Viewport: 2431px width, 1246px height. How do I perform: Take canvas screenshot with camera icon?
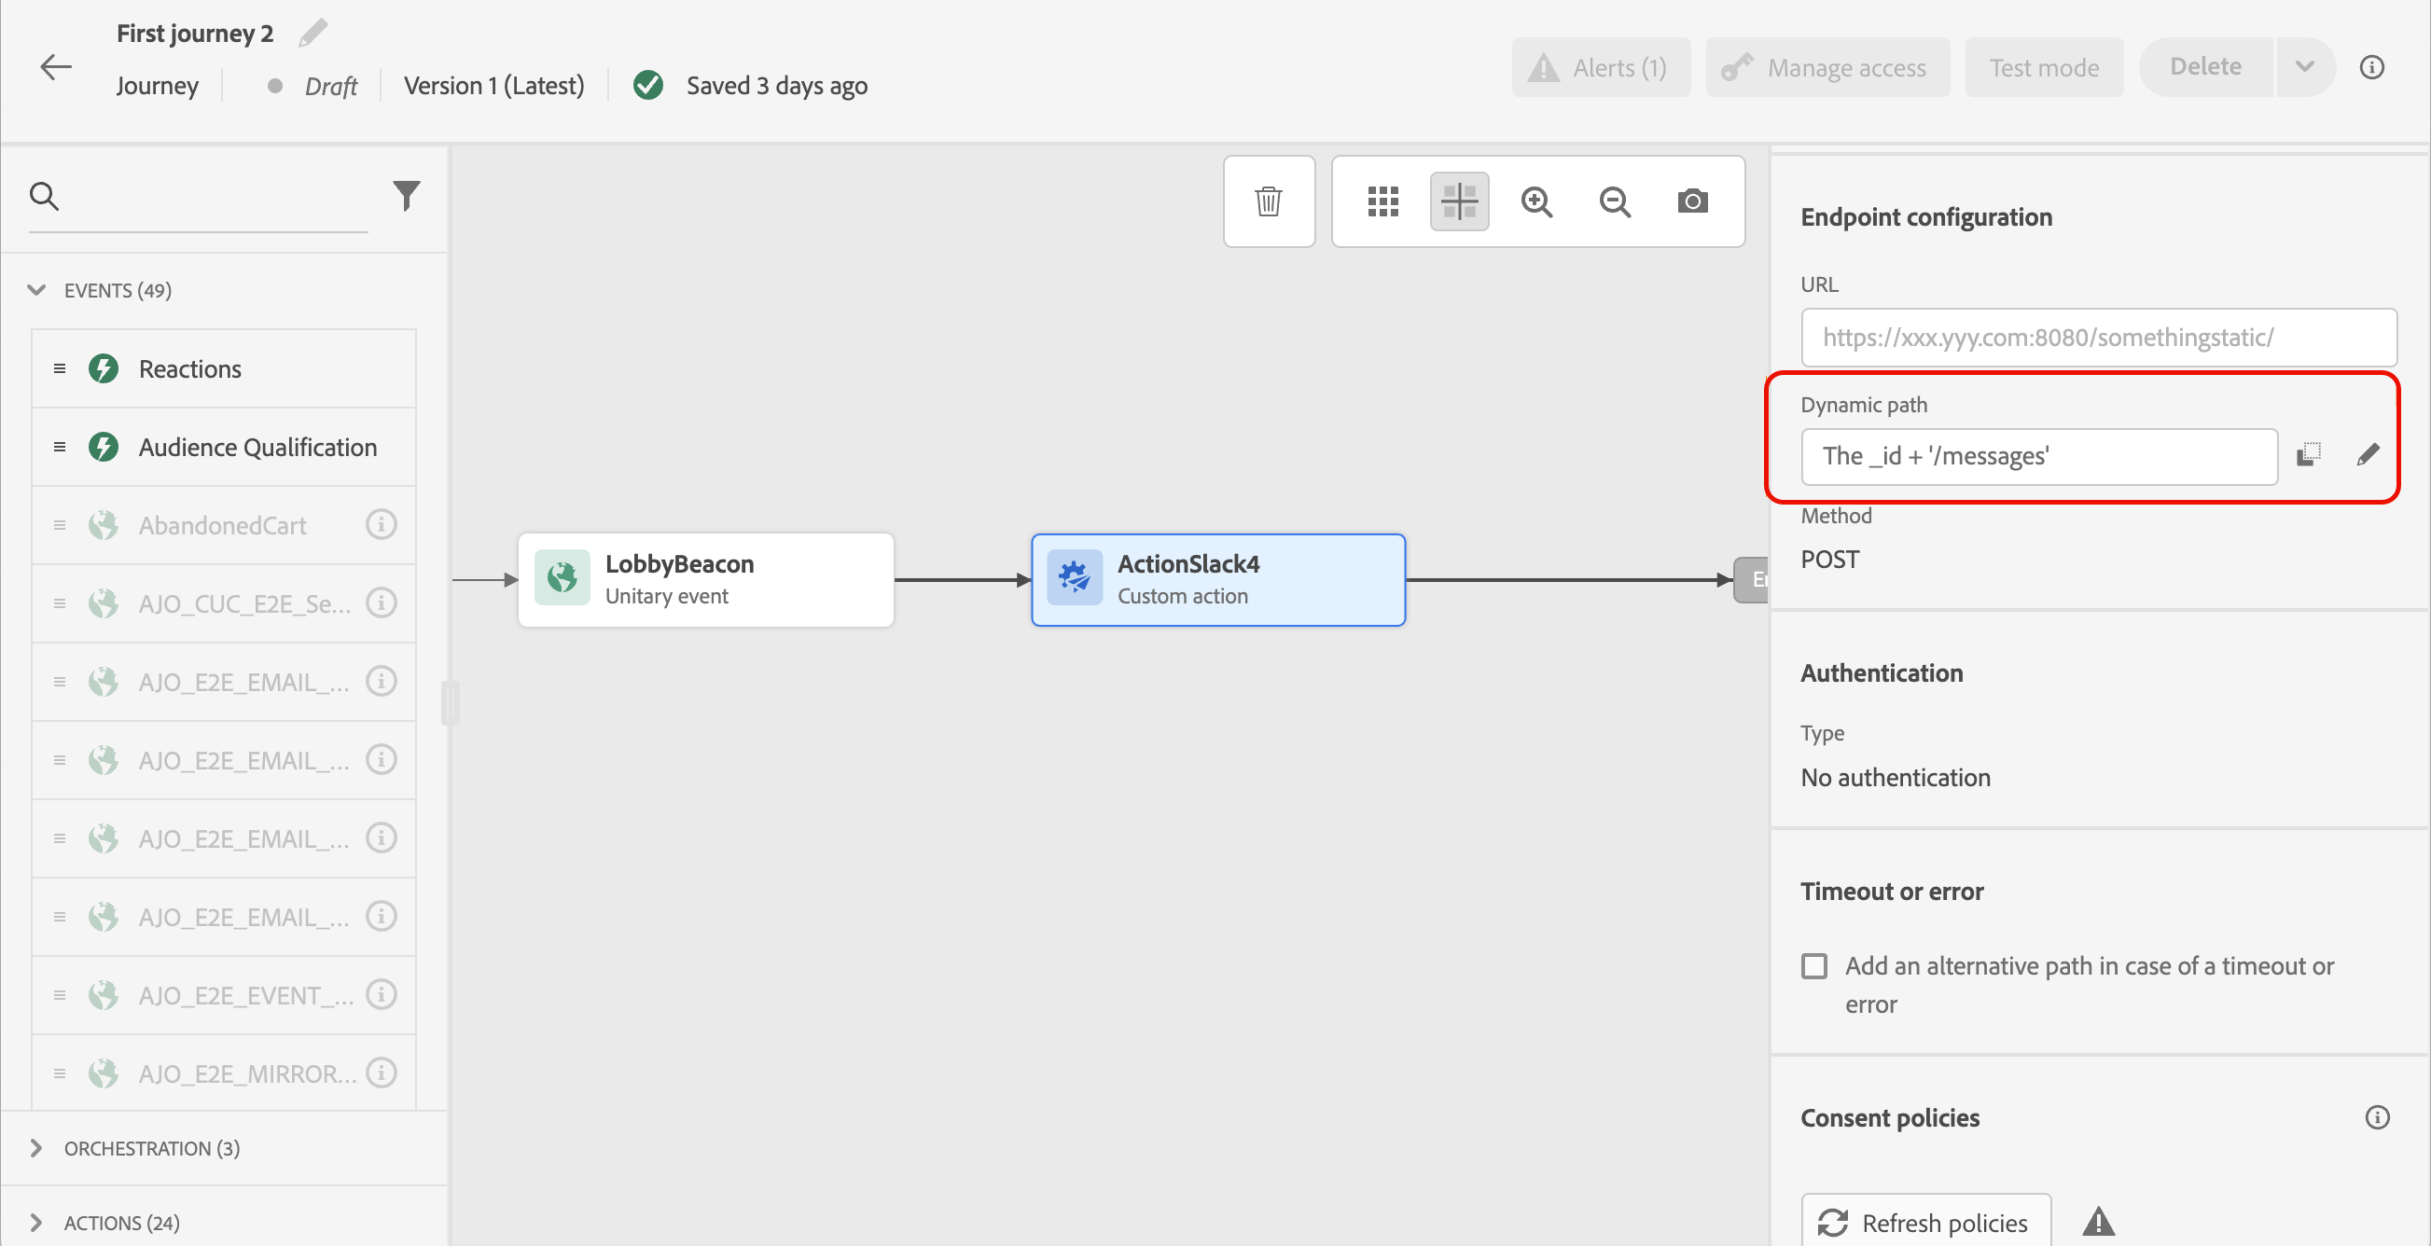click(x=1692, y=201)
